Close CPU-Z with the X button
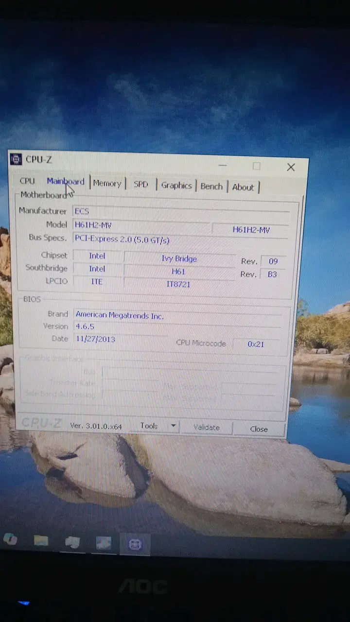Screen dimensions: 350x622 291,167
